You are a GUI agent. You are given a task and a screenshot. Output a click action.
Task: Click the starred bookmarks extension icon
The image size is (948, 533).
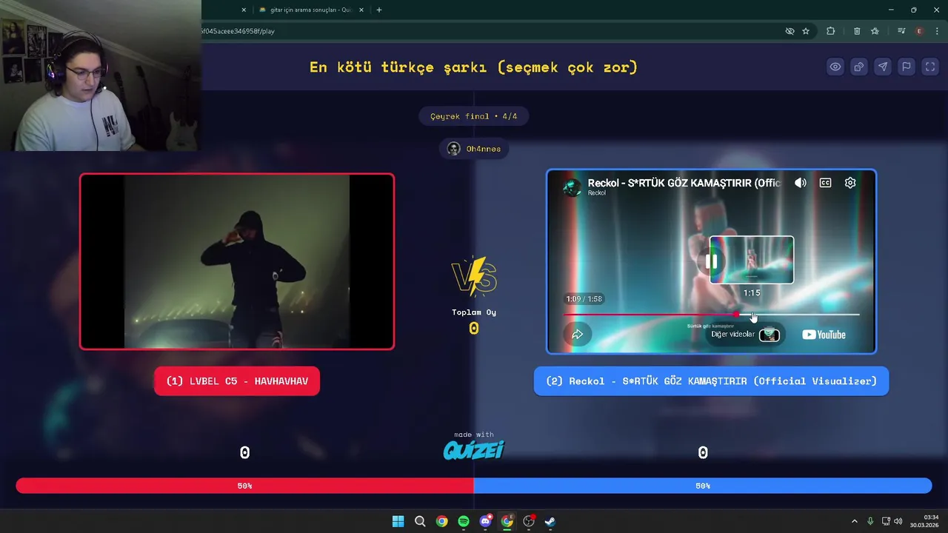click(x=875, y=31)
